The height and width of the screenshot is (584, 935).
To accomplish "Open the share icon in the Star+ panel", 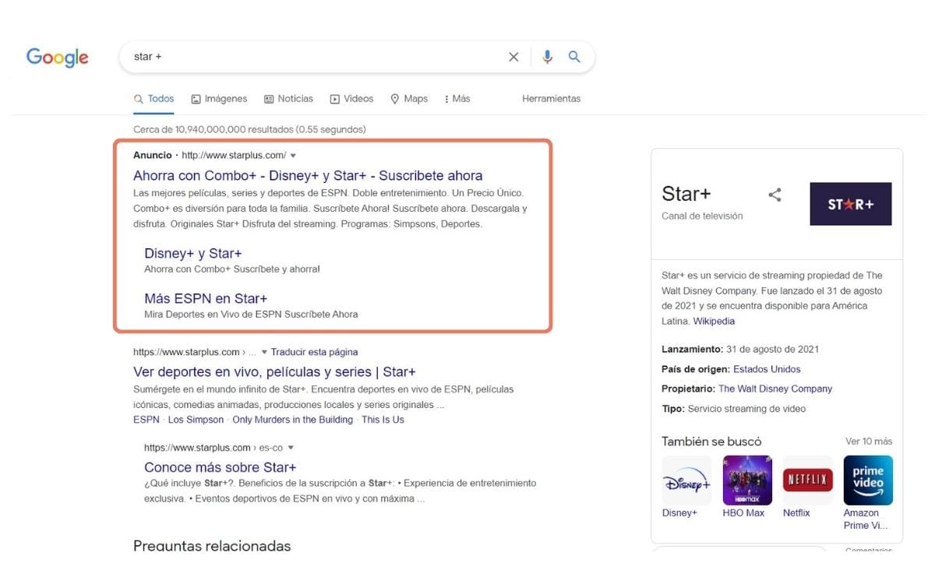I will [x=774, y=196].
